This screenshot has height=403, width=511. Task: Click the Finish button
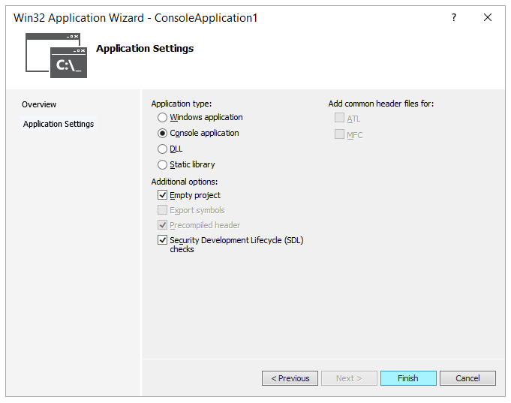pyautogui.click(x=408, y=378)
